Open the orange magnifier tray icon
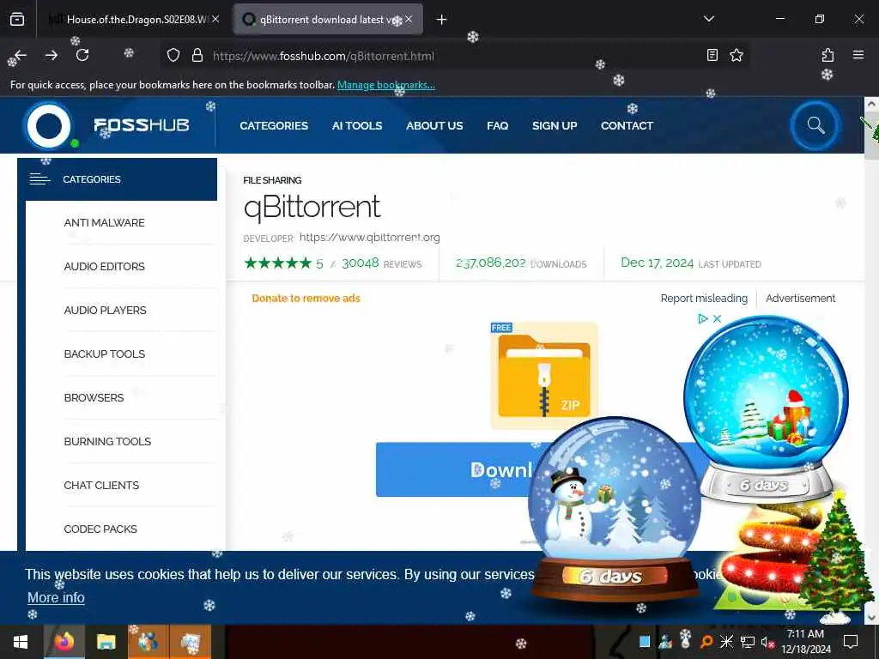879x659 pixels. [706, 642]
